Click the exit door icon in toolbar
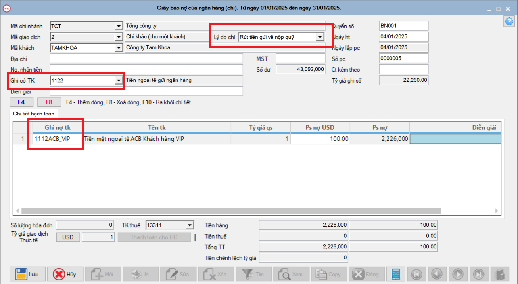This screenshot has height=284, width=518. click(499, 274)
